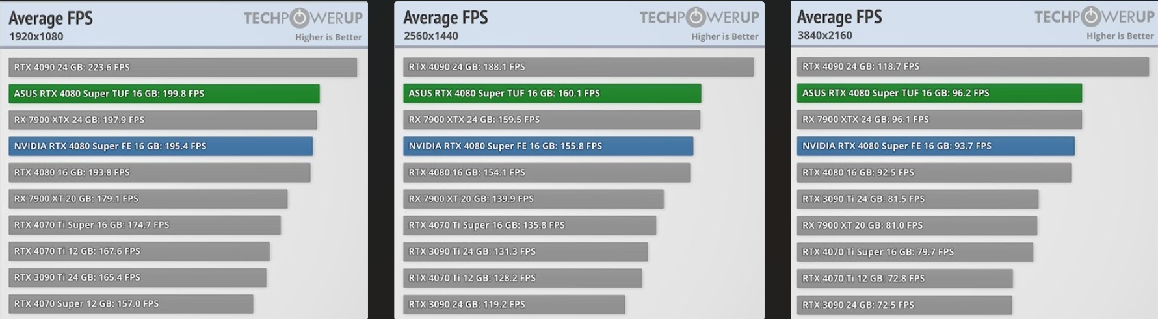Click the RTX 4070 Ti 72.8 FPS bar
The image size is (1158, 319).
[904, 279]
